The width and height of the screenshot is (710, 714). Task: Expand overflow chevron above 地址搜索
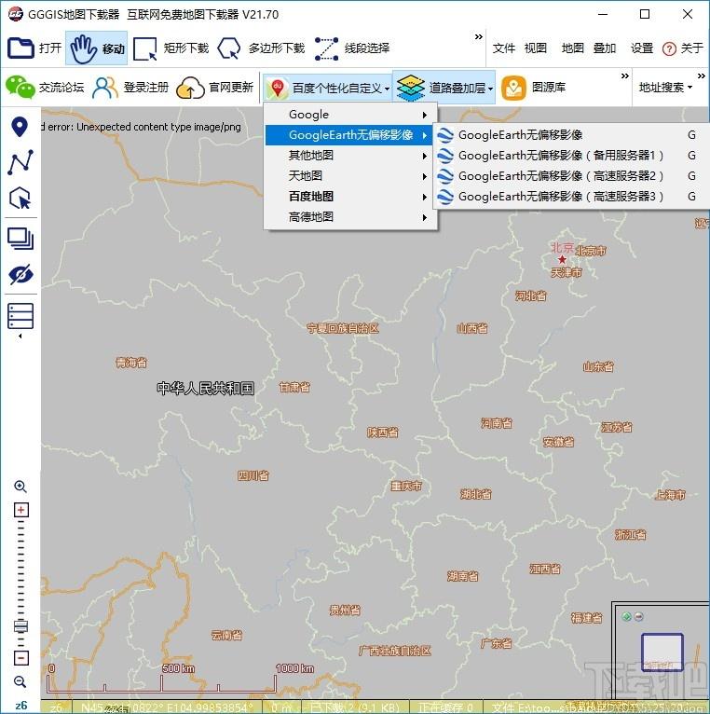point(702,76)
